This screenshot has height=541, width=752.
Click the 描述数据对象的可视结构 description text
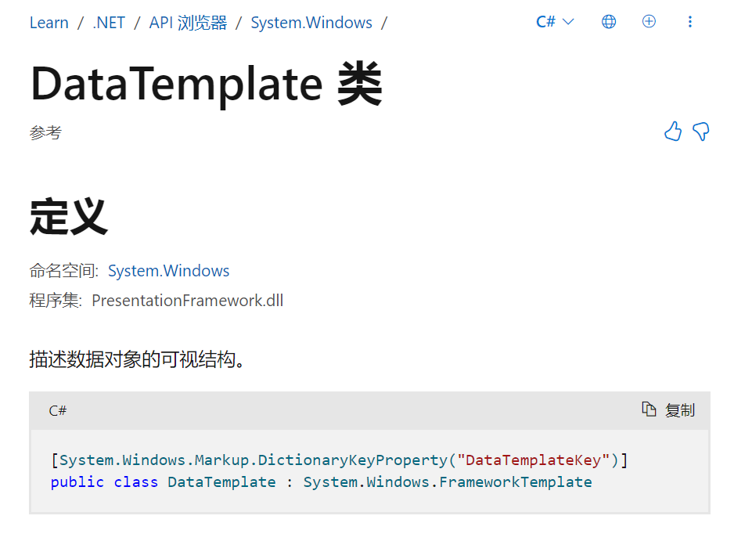click(137, 359)
